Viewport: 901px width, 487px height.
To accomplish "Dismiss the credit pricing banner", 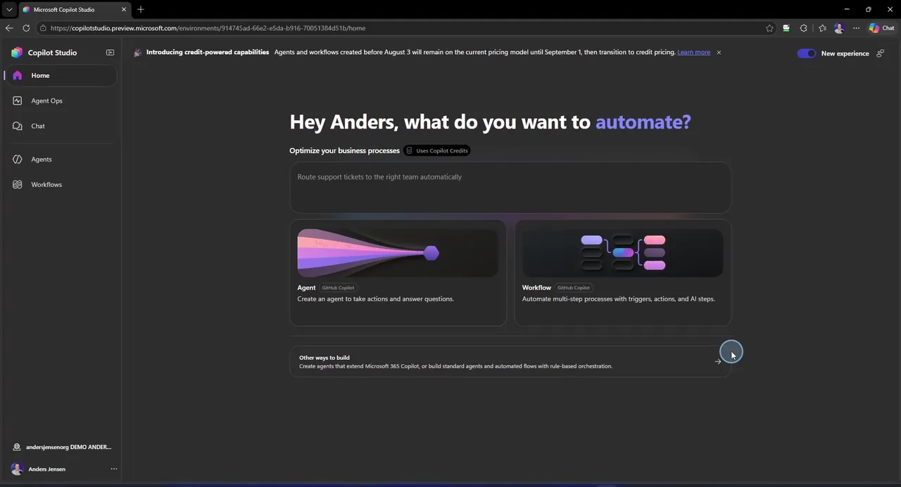I will [x=719, y=53].
